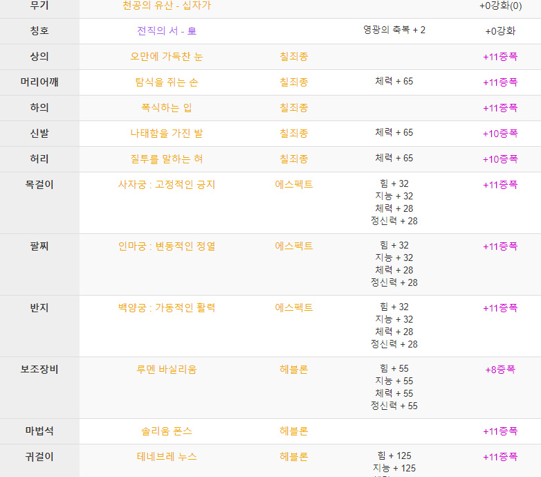Click 체력 + 65 in 머리어깨 row
This screenshot has width=541, height=477.
coord(394,81)
